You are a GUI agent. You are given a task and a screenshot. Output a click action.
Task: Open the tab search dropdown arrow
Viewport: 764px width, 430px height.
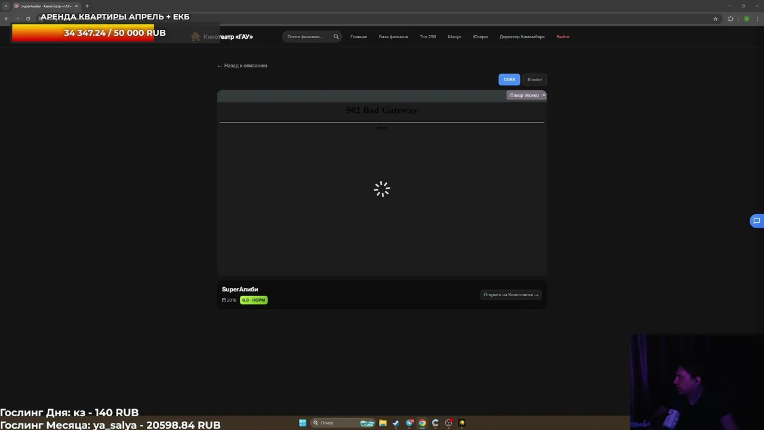click(6, 6)
